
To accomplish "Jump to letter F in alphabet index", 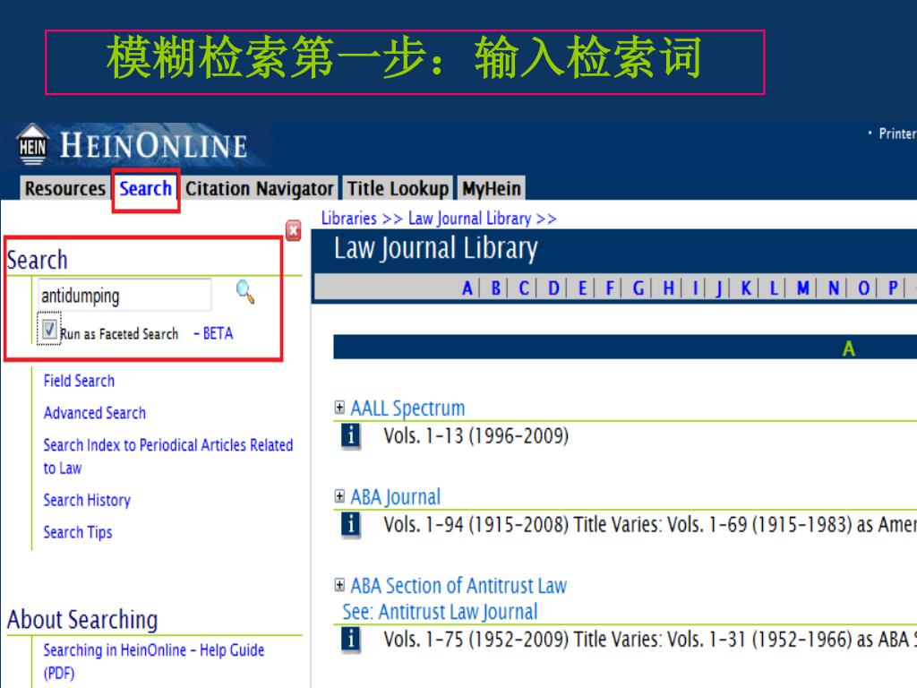I will click(610, 288).
